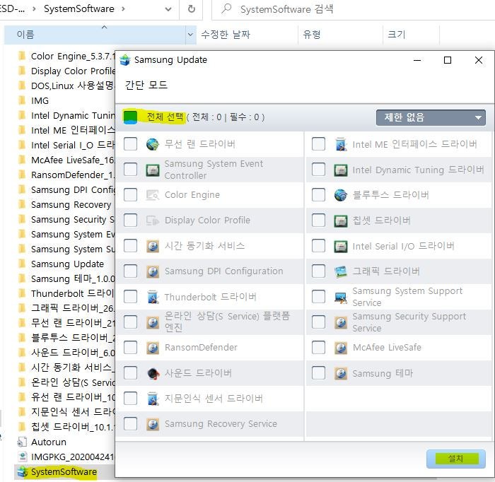Select the Samsung Recovery folder

click(x=65, y=204)
